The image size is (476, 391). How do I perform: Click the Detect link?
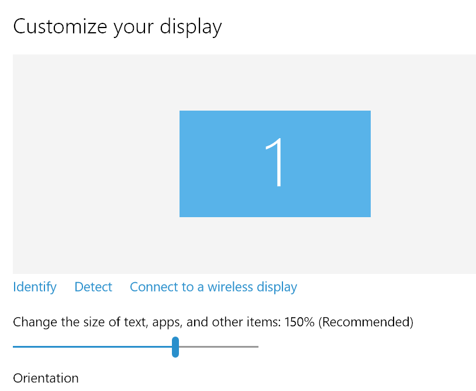pyautogui.click(x=93, y=287)
